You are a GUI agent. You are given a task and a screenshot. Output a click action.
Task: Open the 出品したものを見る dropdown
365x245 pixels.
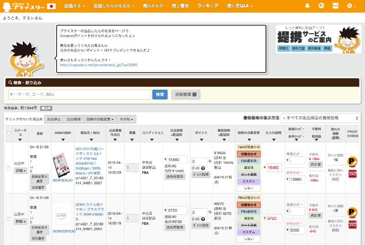[114, 6]
